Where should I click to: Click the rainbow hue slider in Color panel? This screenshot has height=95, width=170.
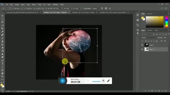tap(167, 22)
